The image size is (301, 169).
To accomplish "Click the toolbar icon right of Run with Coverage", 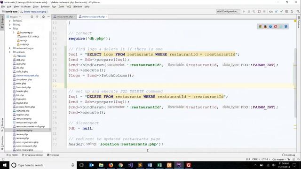I will pos(259,11).
